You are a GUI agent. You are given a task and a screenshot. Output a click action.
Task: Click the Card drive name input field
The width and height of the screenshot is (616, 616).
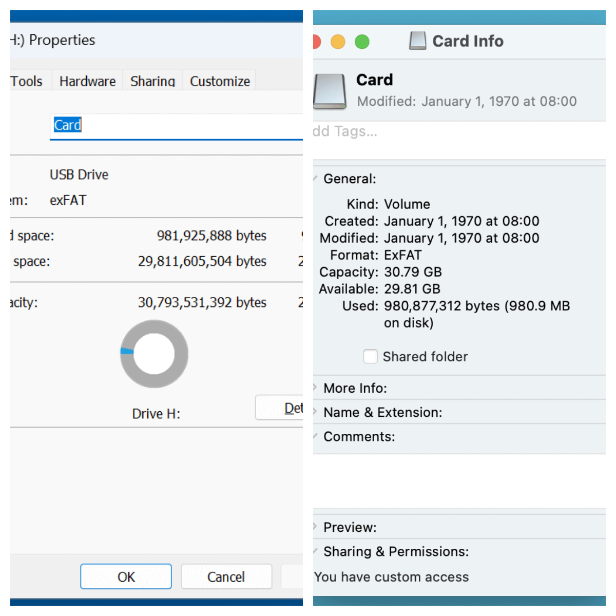[154, 125]
